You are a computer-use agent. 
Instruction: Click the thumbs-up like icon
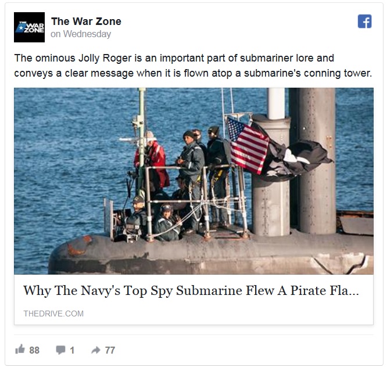click(x=20, y=350)
